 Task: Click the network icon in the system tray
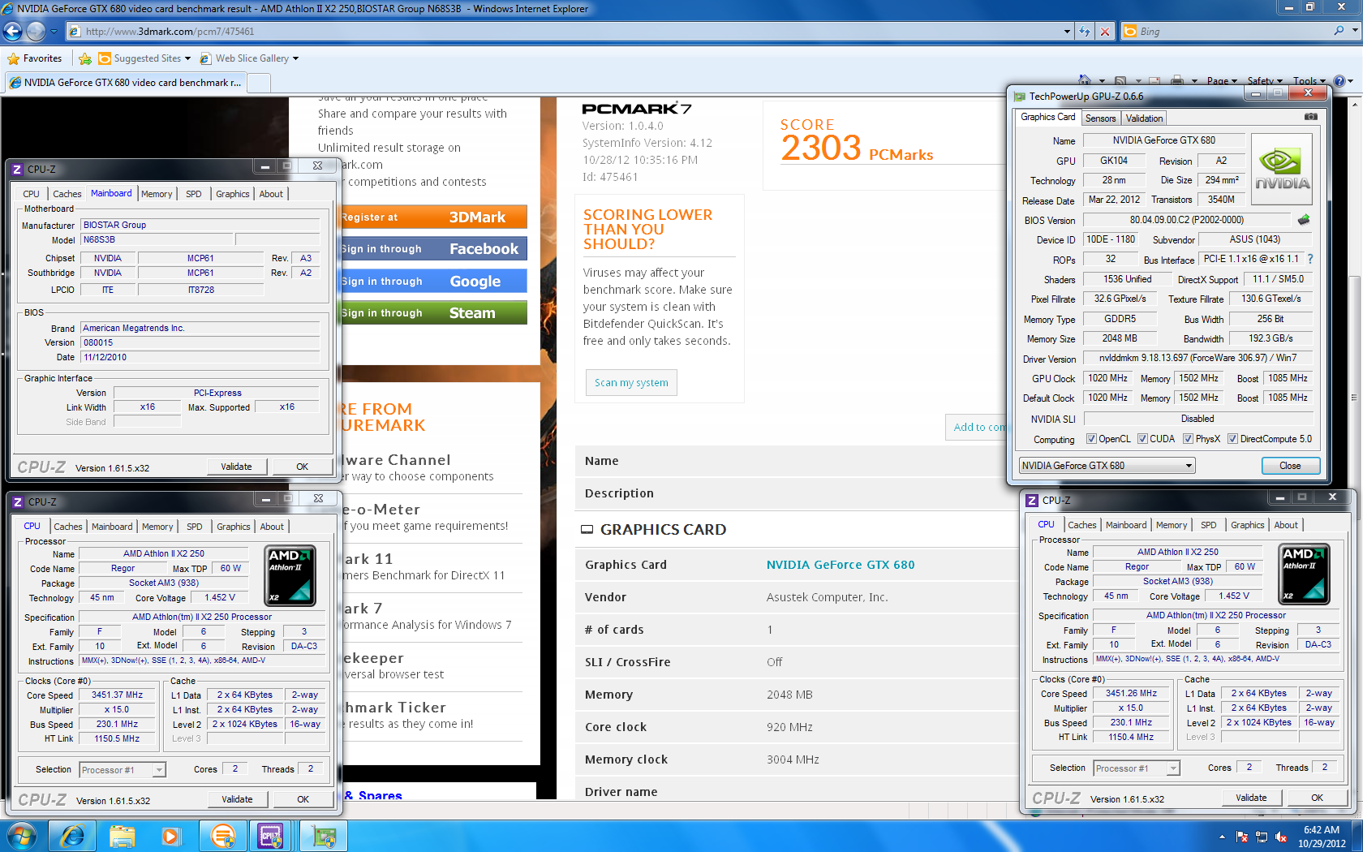click(x=1262, y=837)
